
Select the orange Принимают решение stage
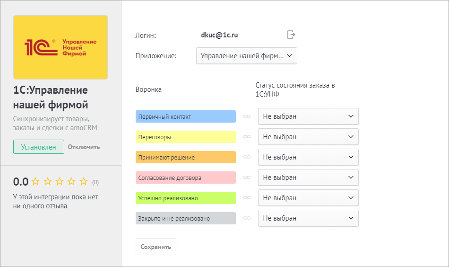(x=185, y=157)
